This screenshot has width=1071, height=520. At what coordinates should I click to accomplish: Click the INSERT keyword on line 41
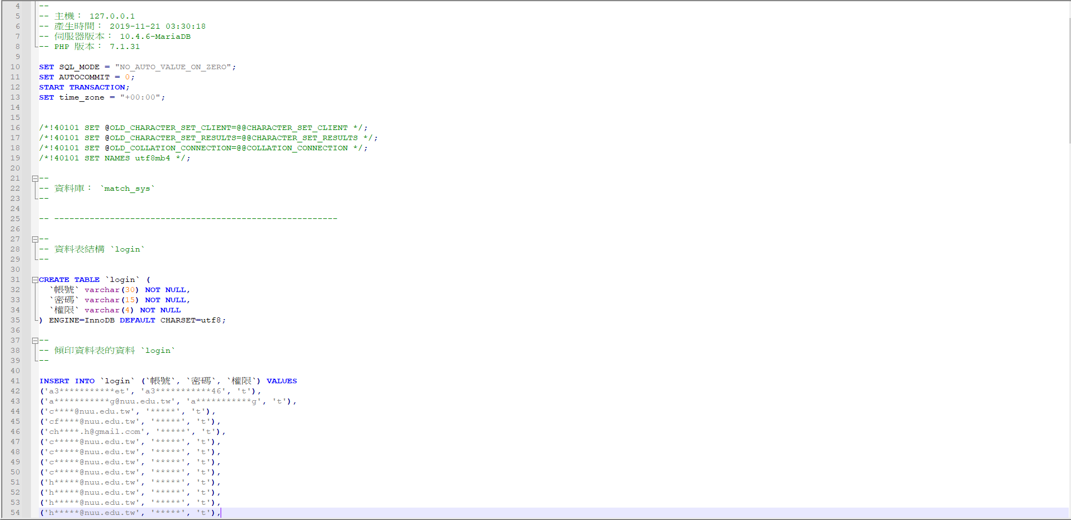tap(54, 381)
